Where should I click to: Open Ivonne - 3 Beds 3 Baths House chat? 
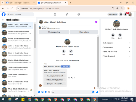point(17,40)
